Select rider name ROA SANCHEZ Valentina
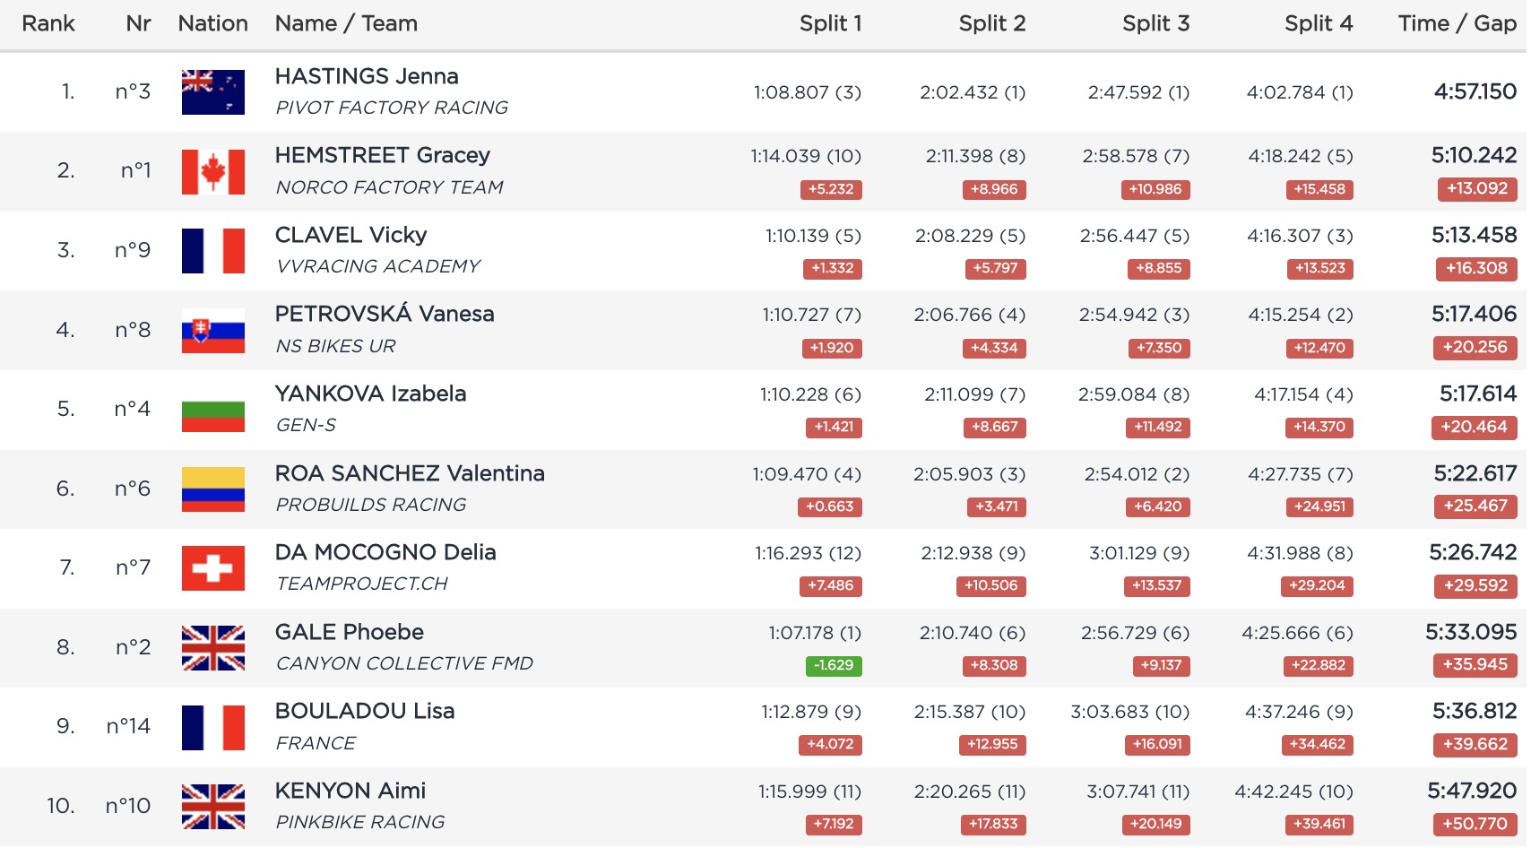This screenshot has width=1531, height=848. (x=410, y=473)
